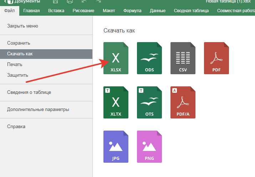Choose Сохранить in the file menu
Viewport: 255px width, 177px height.
[46, 43]
